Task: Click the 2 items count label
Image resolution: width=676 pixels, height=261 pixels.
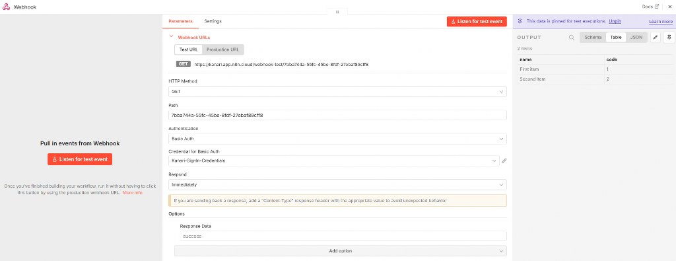Action: (525, 49)
